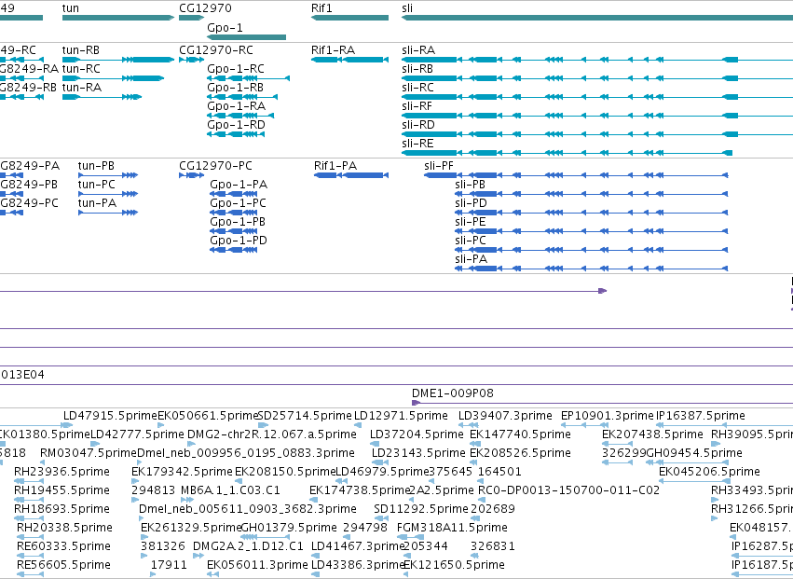
Task: Click the tun gene span bar
Action: pyautogui.click(x=118, y=18)
